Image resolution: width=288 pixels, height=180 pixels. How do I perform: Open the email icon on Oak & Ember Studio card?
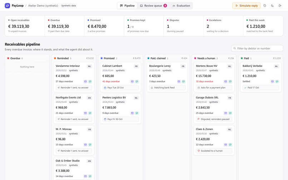click(x=85, y=176)
